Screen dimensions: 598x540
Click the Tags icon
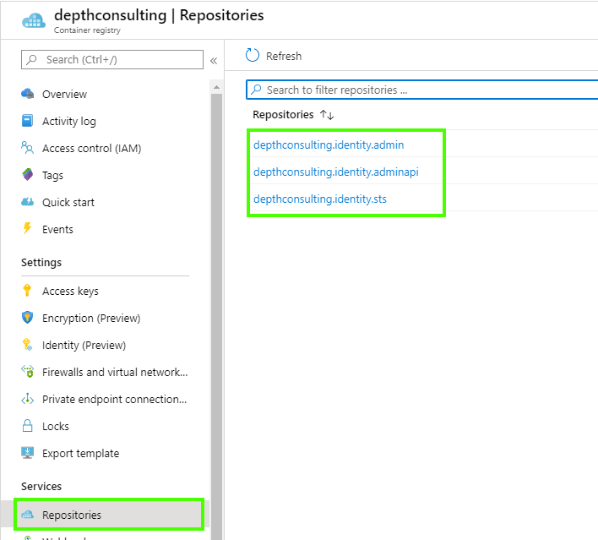[28, 175]
